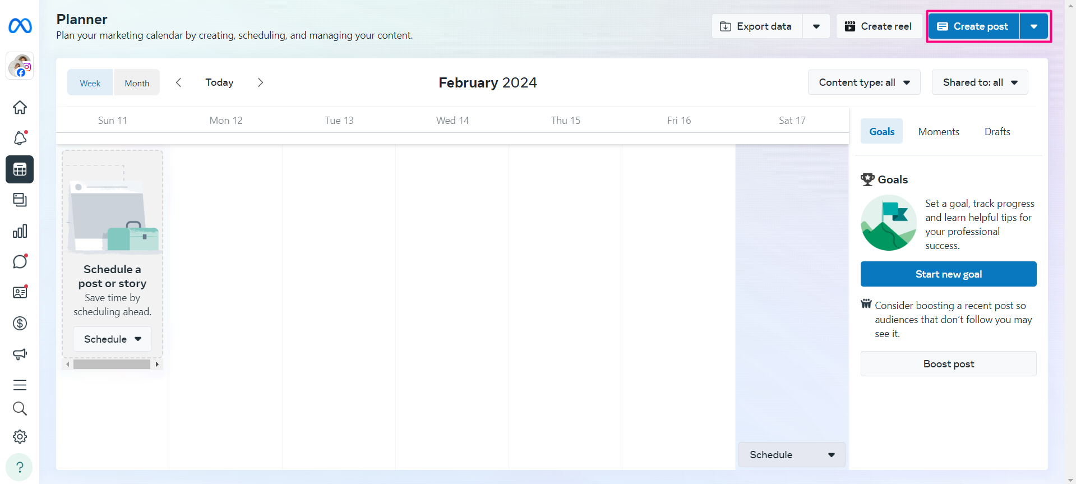Viewport: 1076px width, 484px height.
Task: Open the profile avatar account switcher
Action: [x=20, y=66]
